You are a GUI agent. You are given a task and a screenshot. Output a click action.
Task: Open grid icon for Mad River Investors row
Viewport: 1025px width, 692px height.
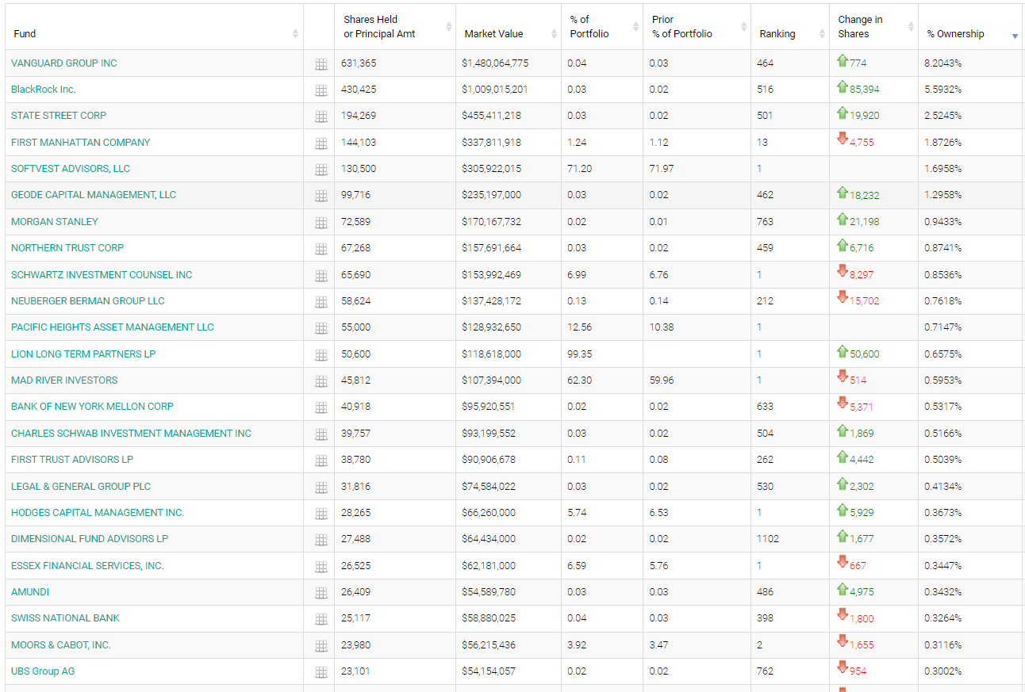321,381
